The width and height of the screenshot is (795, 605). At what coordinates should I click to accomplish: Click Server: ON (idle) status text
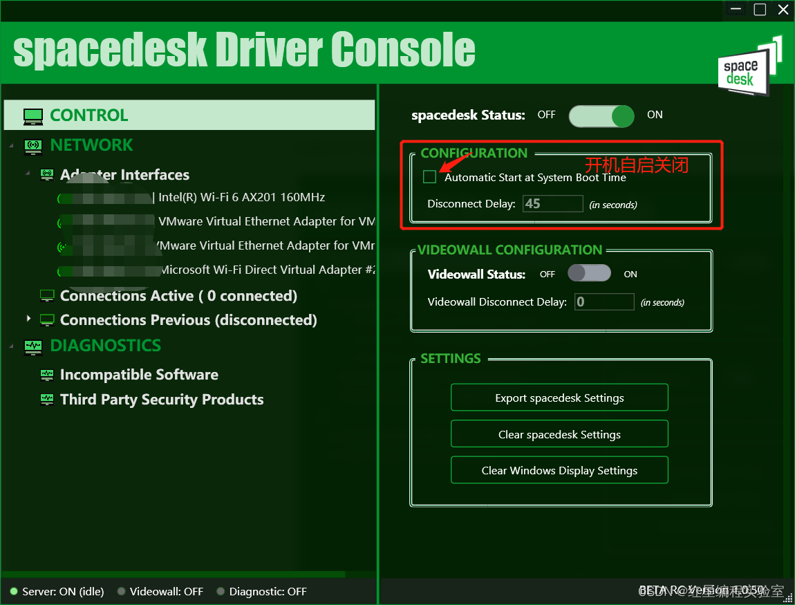[x=64, y=591]
